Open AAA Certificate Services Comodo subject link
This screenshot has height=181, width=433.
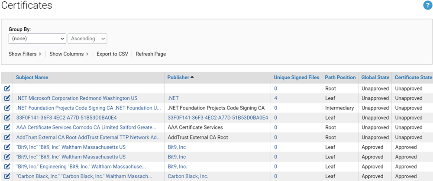86,127
